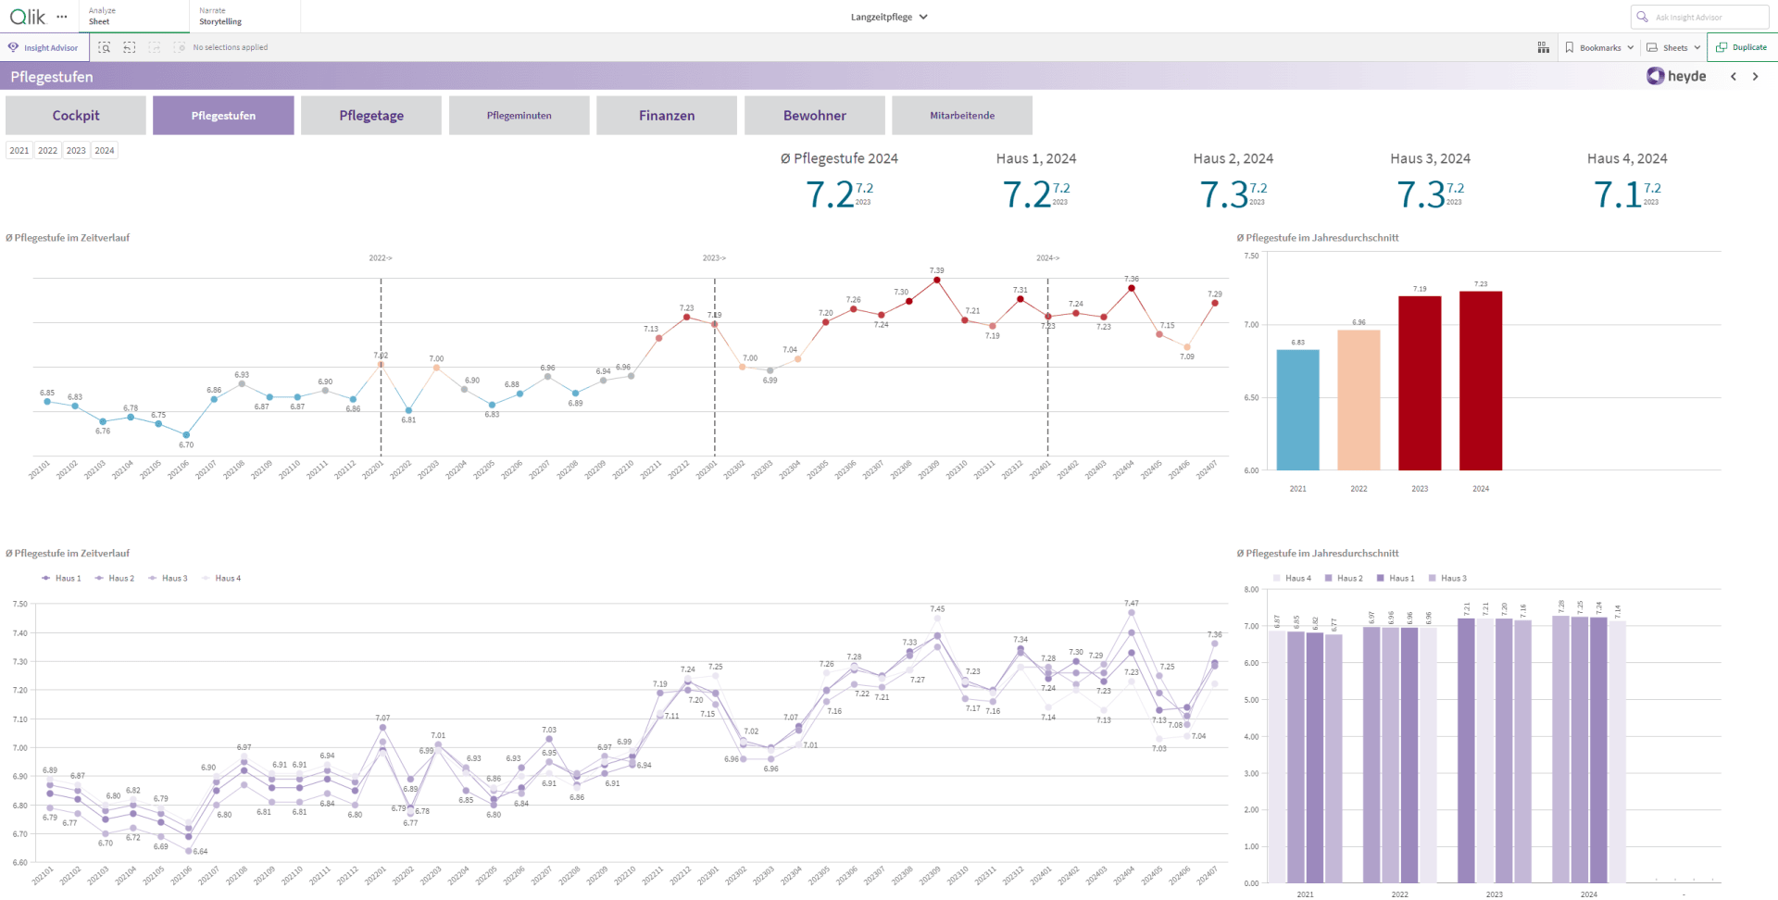1778x900 pixels.
Task: Click the Duplicate sheet icon
Action: point(1722,47)
